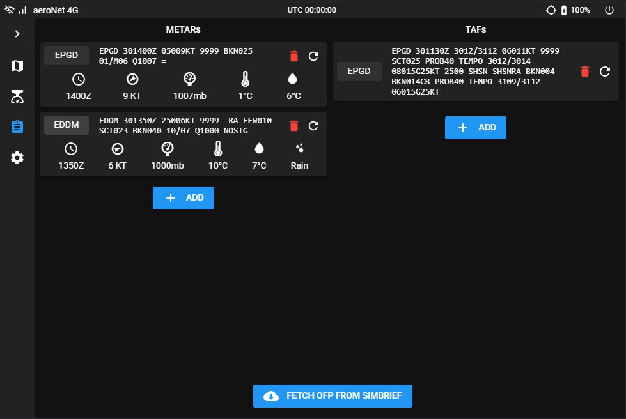Open the Map page in sidebar

tap(17, 66)
